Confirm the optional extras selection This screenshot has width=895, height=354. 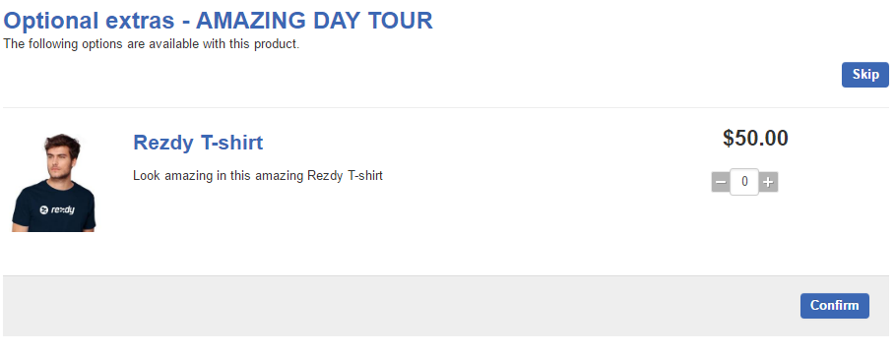tap(835, 306)
